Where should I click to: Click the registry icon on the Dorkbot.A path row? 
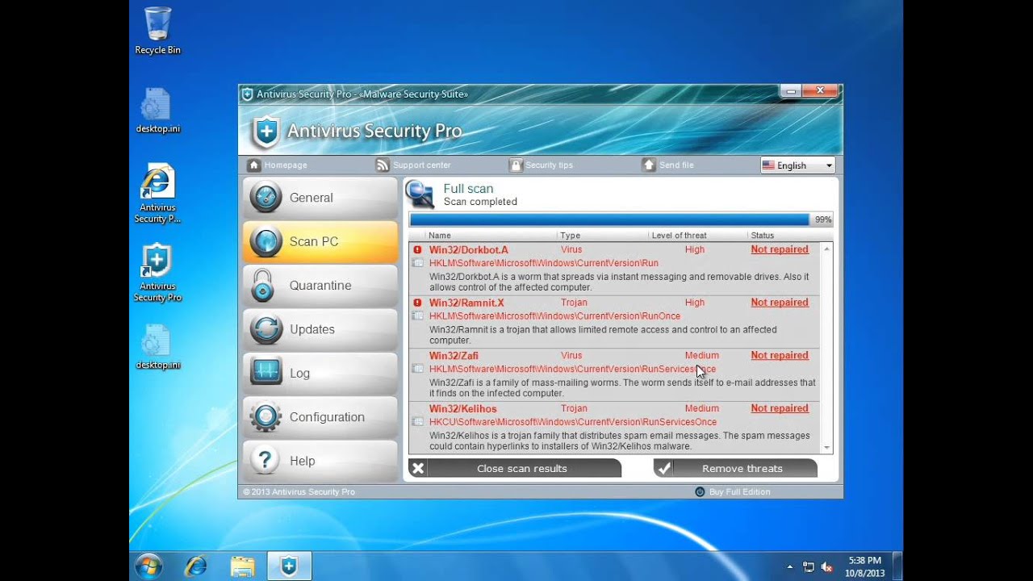coord(418,263)
